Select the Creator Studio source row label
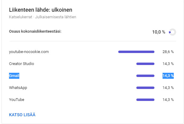184x124 pixels. [22, 64]
